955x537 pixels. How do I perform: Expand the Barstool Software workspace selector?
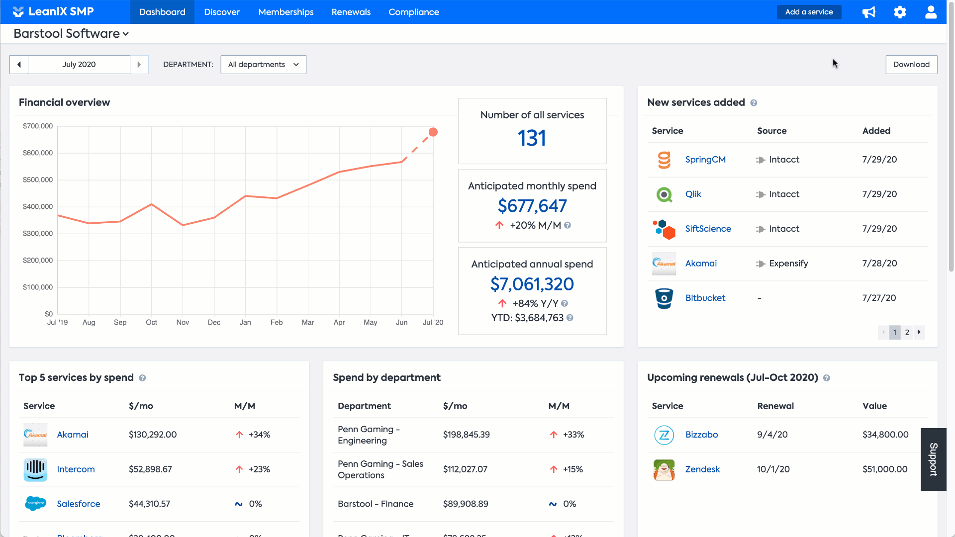71,34
